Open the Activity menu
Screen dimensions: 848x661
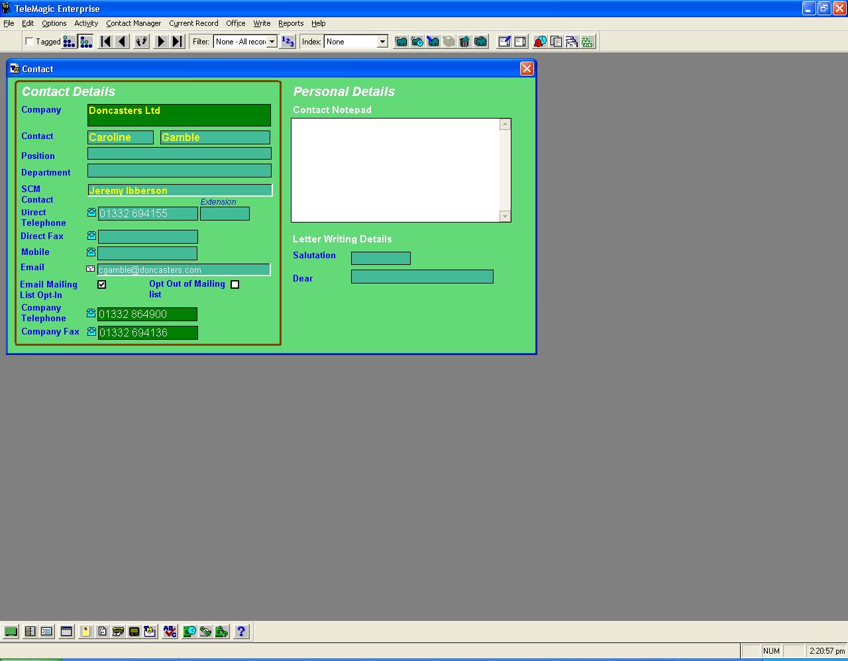pyautogui.click(x=86, y=23)
